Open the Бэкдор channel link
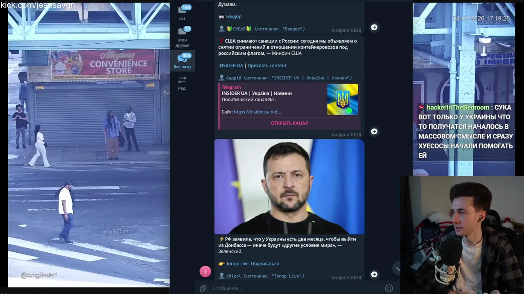This screenshot has width=524, height=294. click(x=234, y=17)
